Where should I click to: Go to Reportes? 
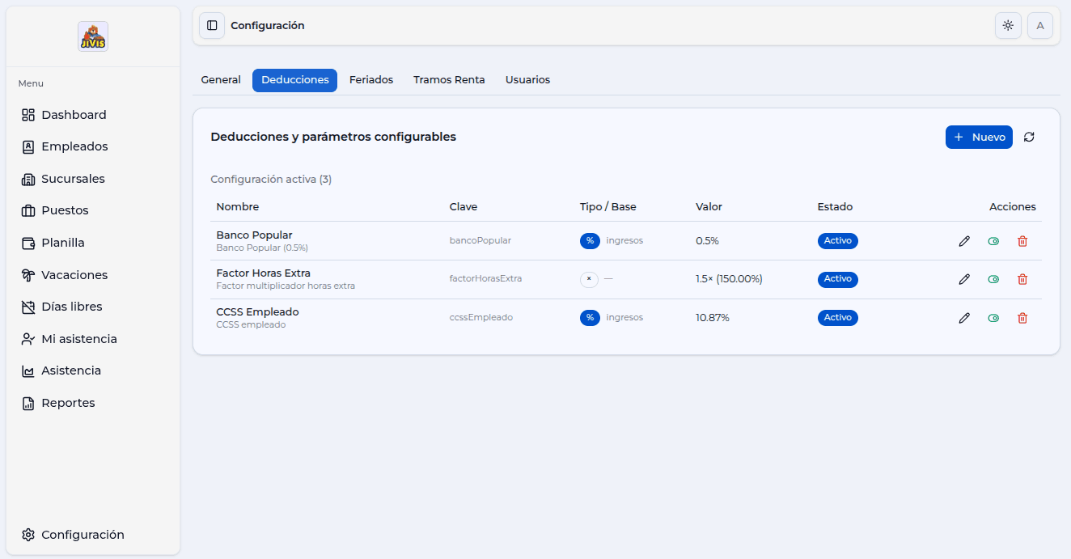pos(93,403)
